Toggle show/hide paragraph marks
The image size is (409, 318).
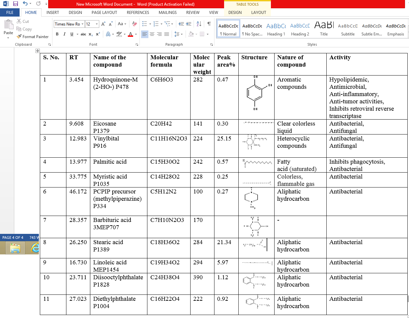click(x=209, y=24)
